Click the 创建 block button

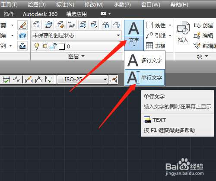[x=203, y=25]
